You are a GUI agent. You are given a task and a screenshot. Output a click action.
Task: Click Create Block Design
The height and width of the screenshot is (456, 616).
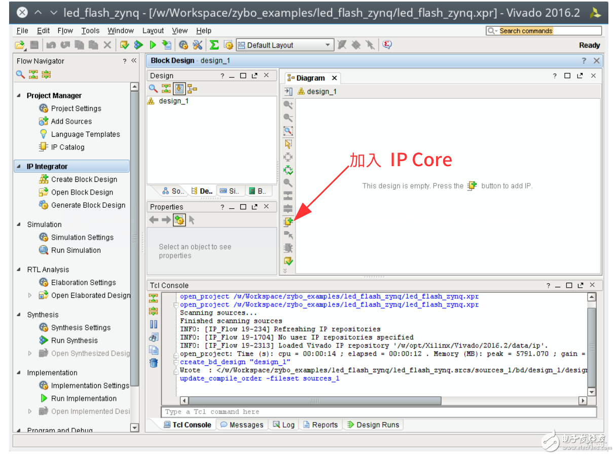(84, 179)
